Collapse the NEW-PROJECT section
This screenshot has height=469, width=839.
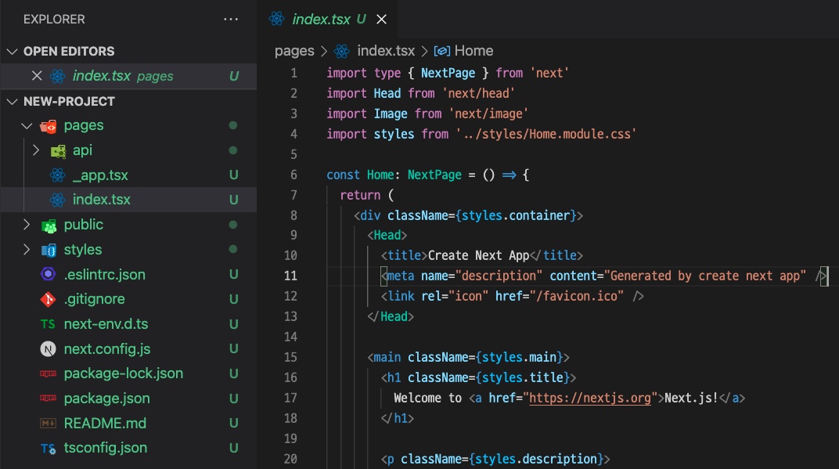pos(13,101)
